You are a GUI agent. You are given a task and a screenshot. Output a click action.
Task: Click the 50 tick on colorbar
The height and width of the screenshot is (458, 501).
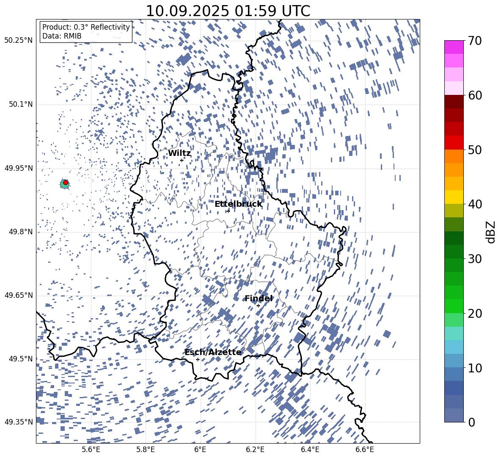[474, 150]
